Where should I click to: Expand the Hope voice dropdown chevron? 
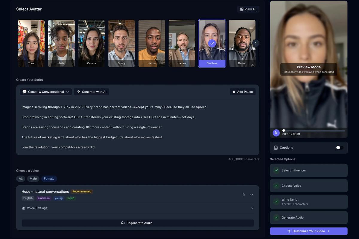(x=252, y=195)
